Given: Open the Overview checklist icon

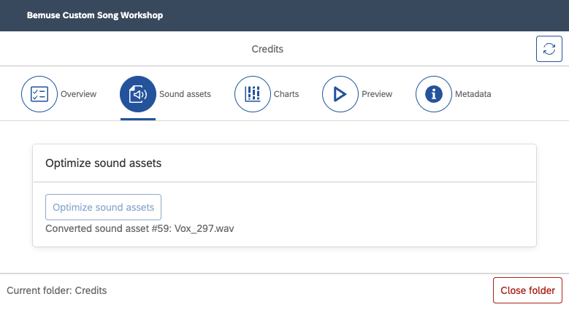Looking at the screenshot, I should click(39, 94).
